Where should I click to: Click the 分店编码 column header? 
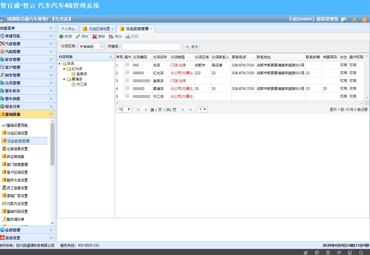pos(142,57)
